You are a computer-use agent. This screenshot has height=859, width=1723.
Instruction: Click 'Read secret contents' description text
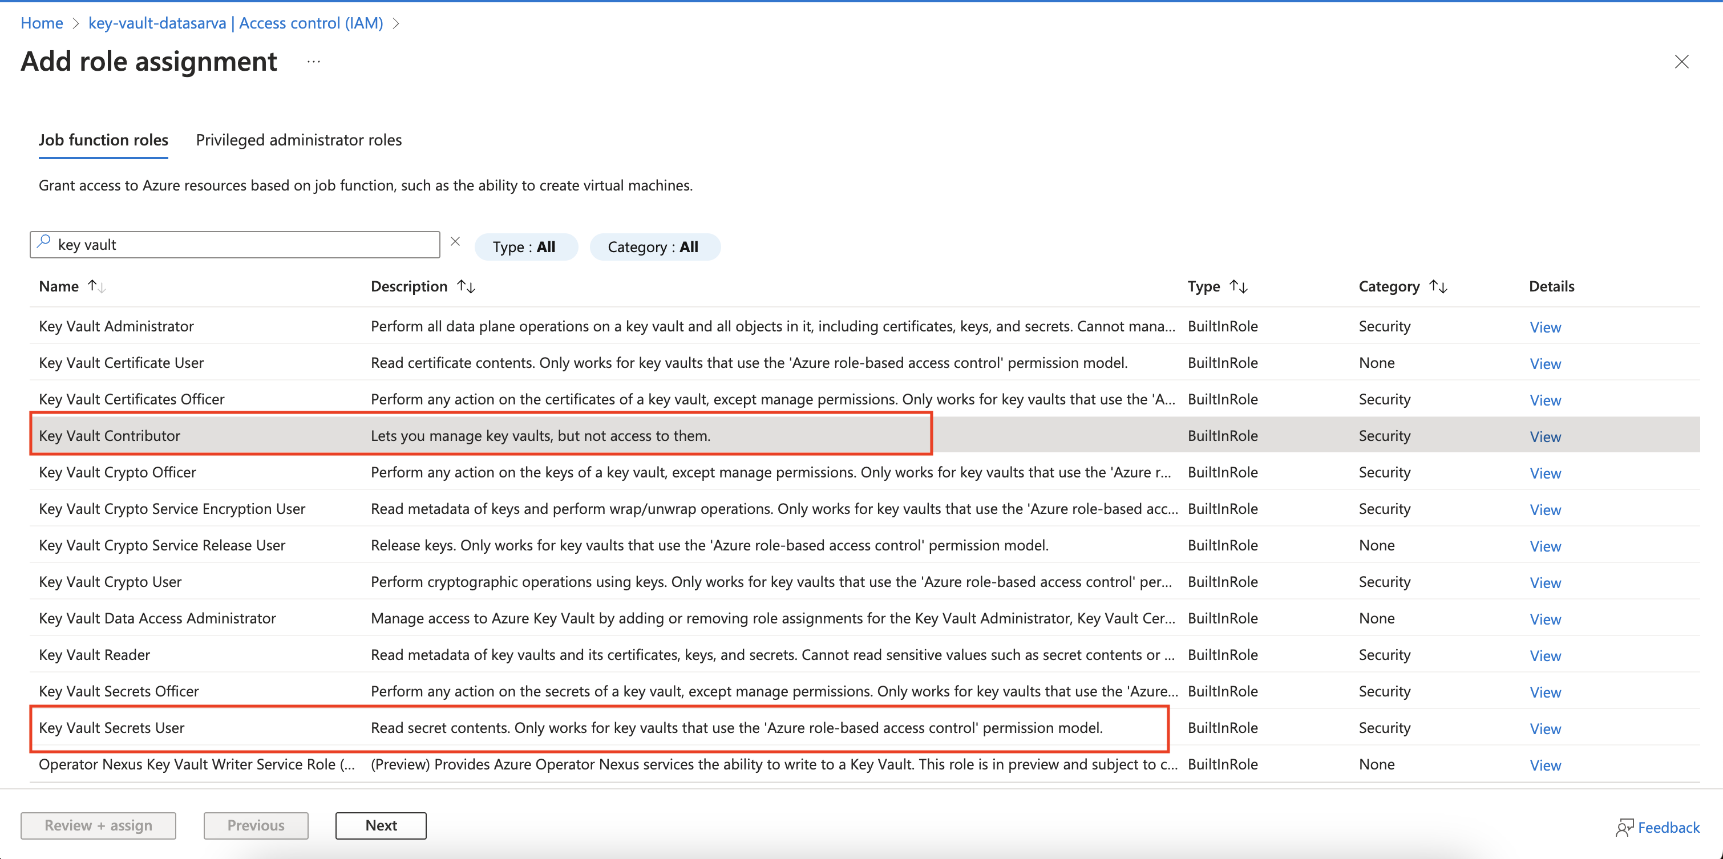pos(737,727)
